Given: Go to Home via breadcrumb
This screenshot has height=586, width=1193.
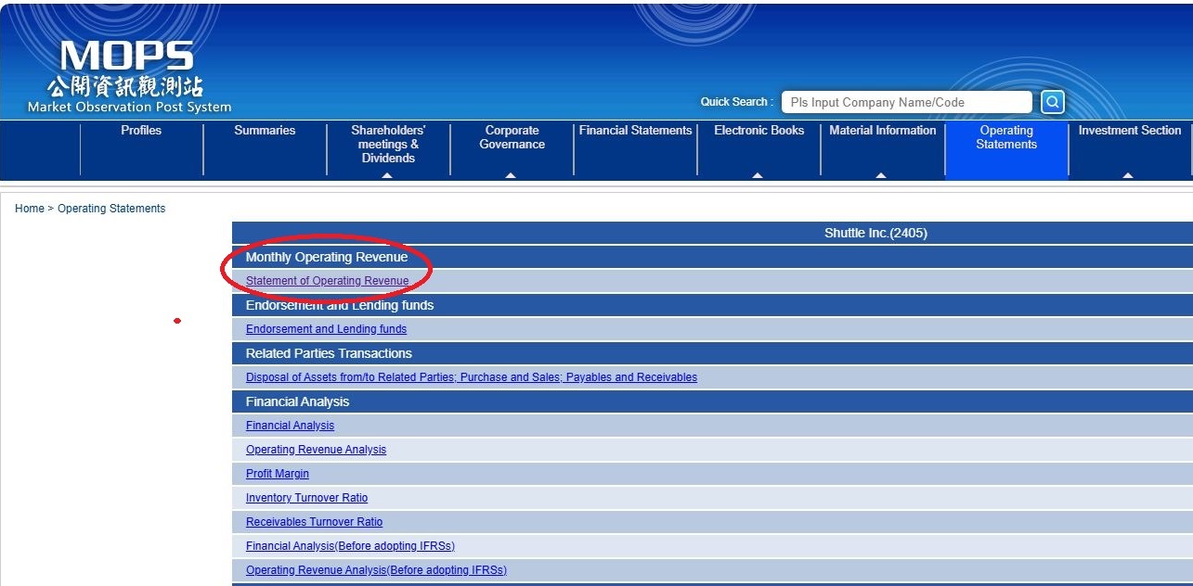Looking at the screenshot, I should tap(29, 209).
